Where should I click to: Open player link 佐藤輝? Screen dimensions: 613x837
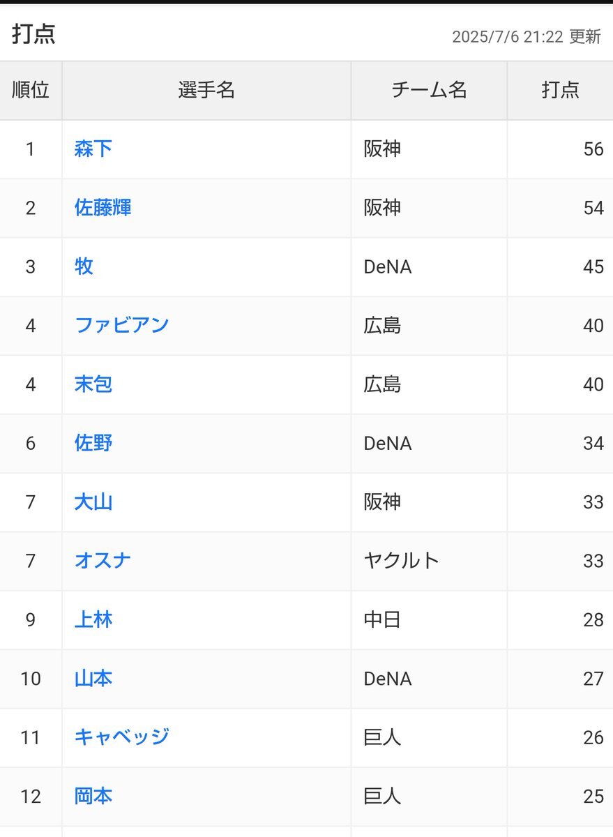tap(103, 208)
